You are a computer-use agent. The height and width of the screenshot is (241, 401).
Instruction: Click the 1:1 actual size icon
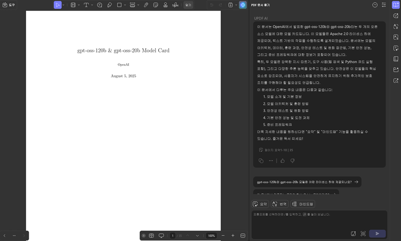click(243, 235)
